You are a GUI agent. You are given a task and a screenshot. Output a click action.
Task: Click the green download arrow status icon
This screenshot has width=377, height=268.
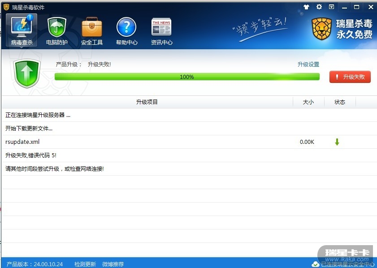[337, 142]
